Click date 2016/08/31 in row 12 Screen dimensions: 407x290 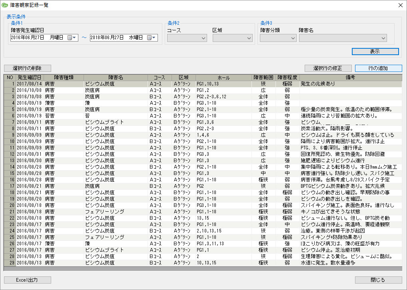(29, 154)
